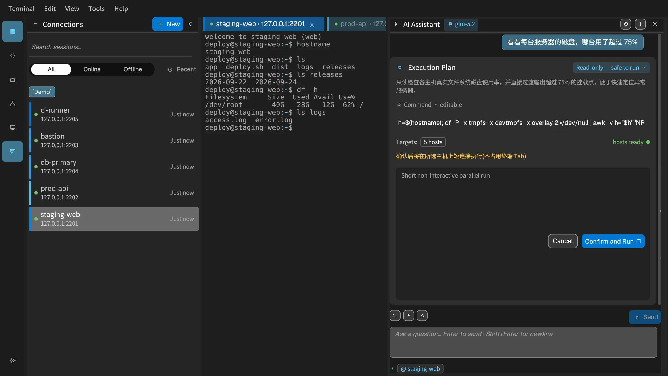Image resolution: width=668 pixels, height=376 pixels.
Task: Expand Read-only safe to run dropdown
Action: click(611, 68)
